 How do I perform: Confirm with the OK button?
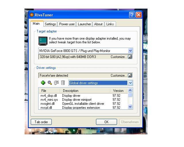pyautogui.click(x=106, y=122)
